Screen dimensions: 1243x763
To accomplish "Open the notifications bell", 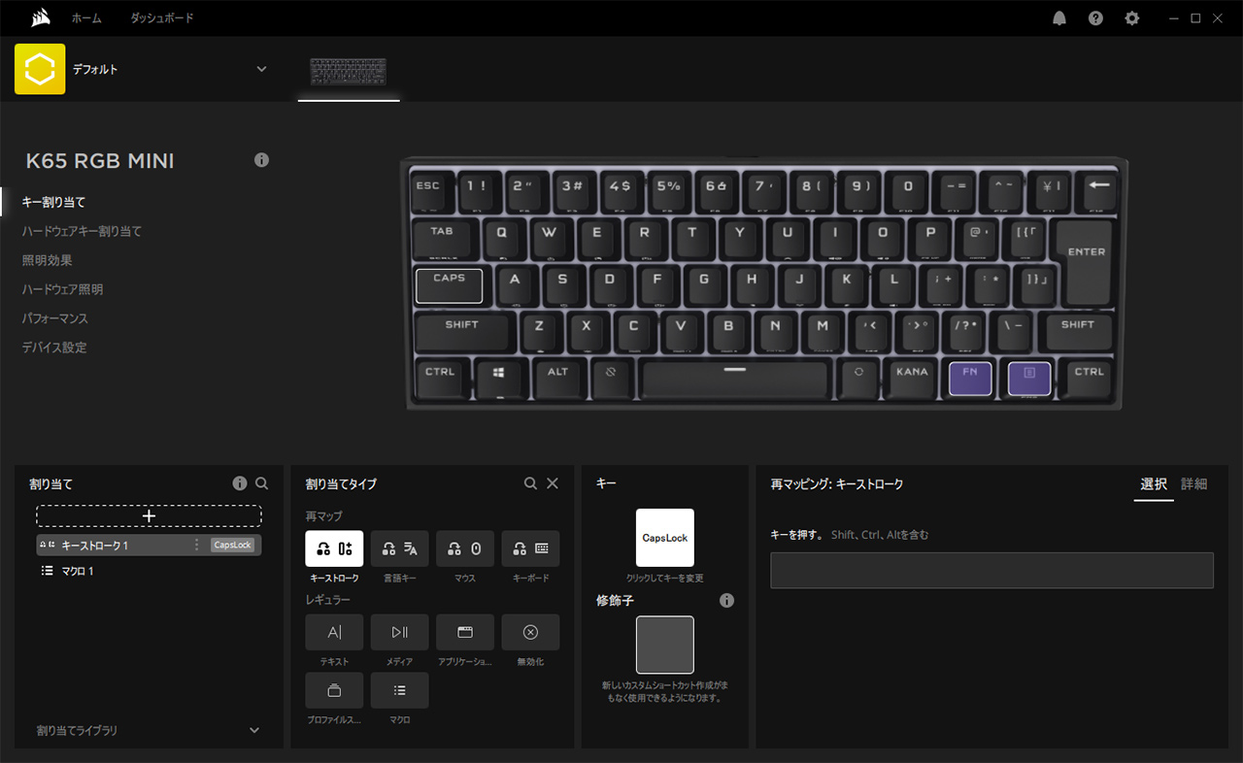I will tap(1059, 18).
